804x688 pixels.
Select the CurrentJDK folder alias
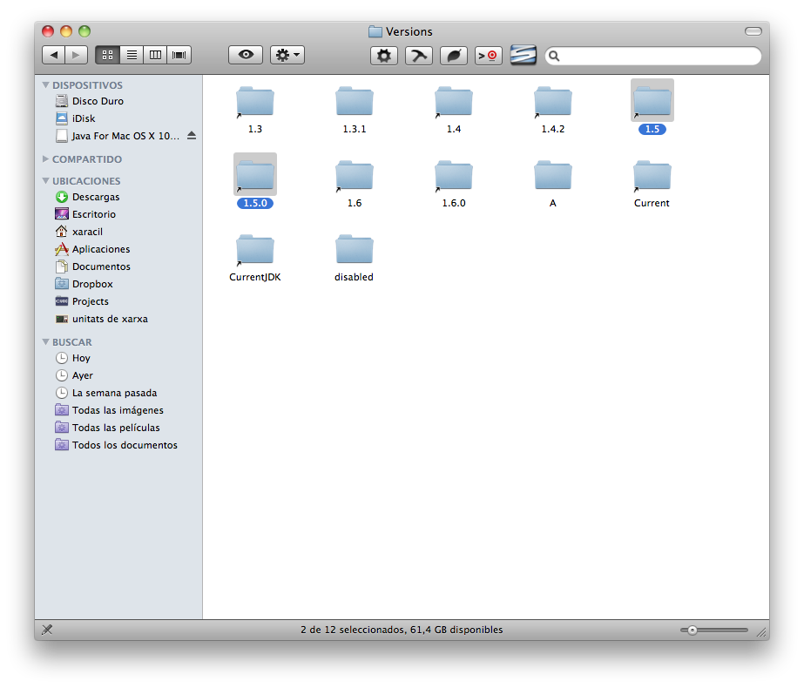tap(255, 250)
